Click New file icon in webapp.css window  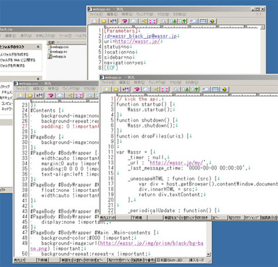[22, 95]
